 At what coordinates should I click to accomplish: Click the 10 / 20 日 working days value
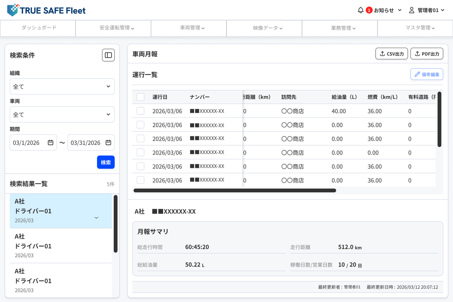click(350, 265)
